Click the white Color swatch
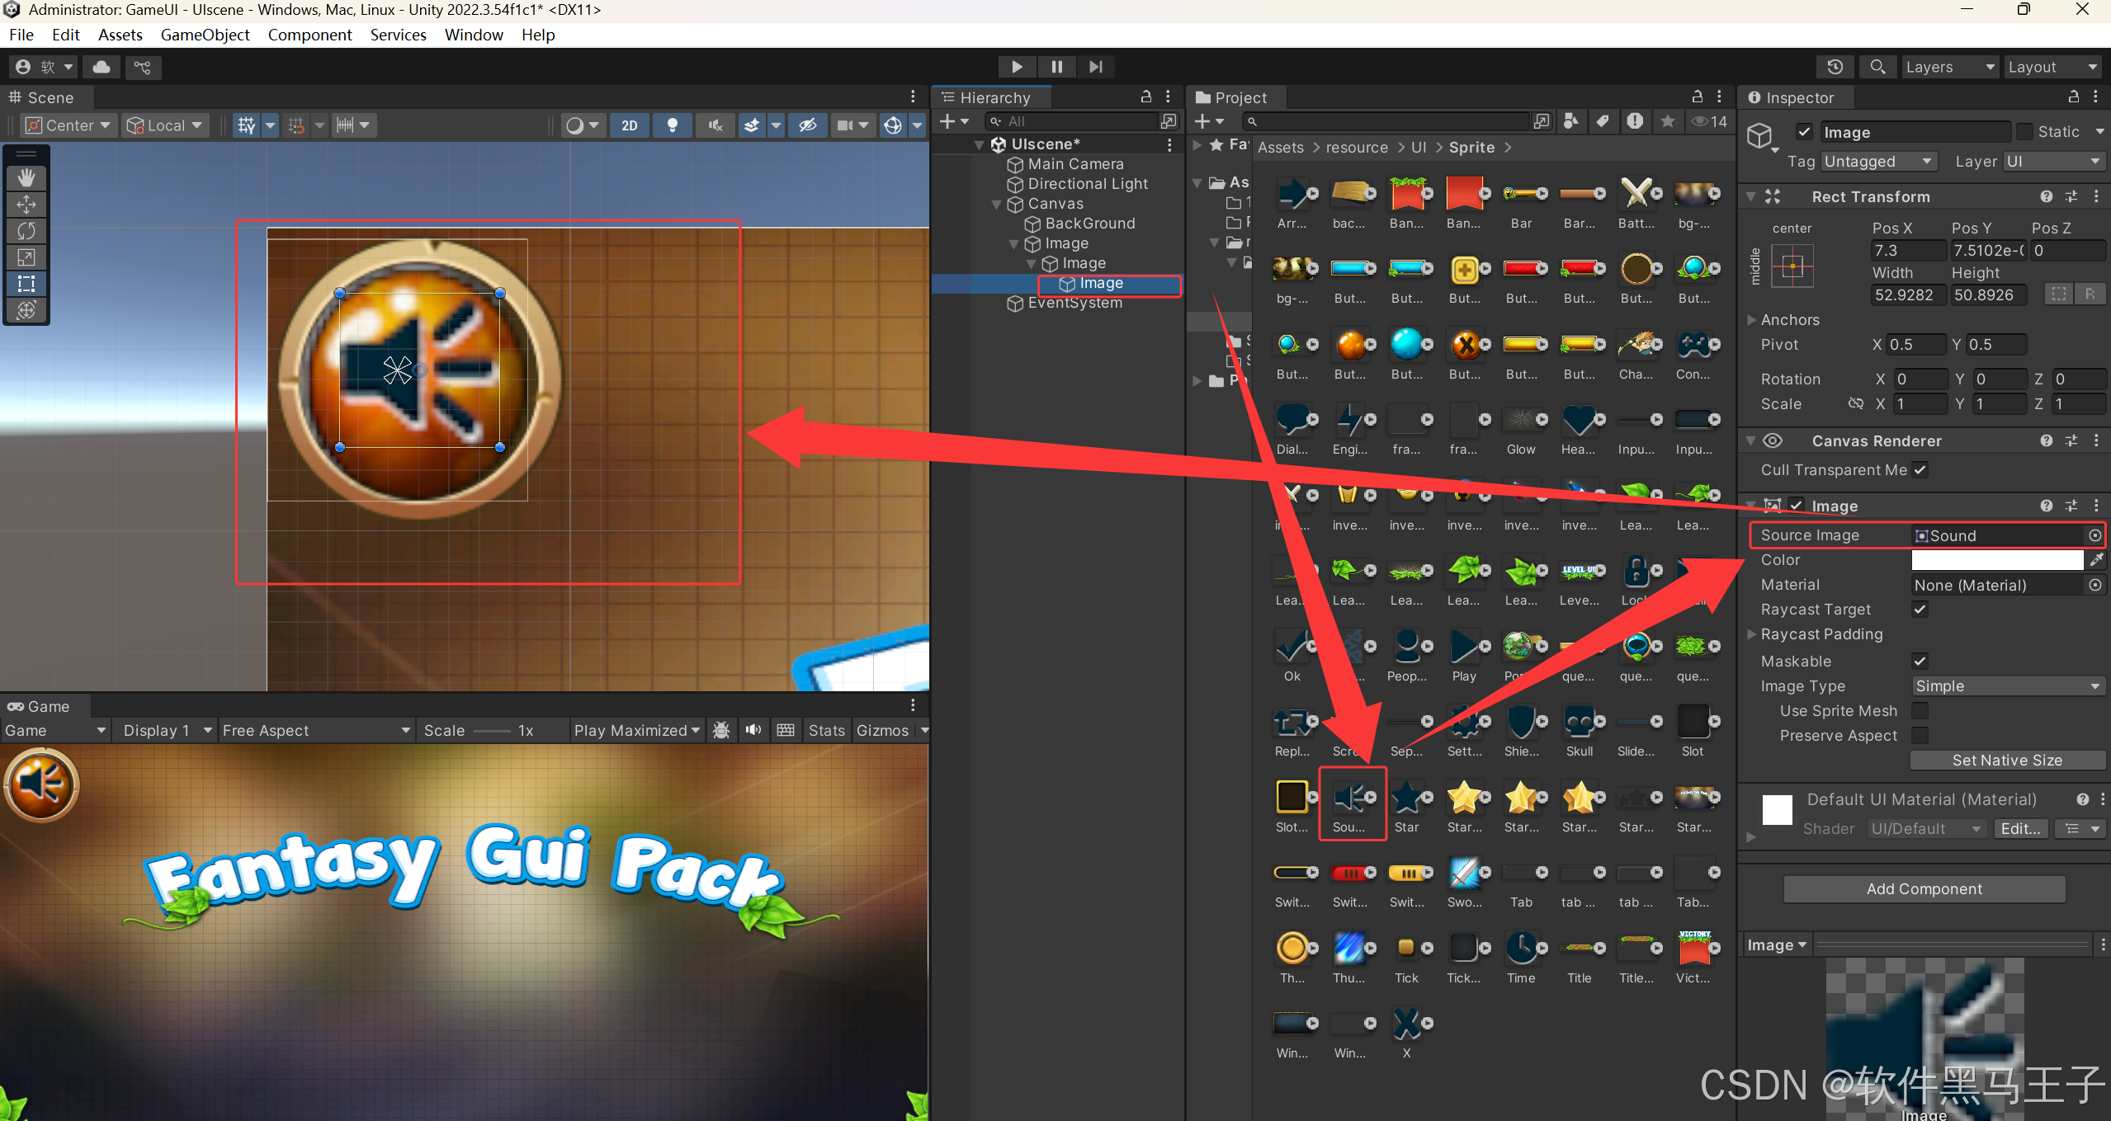The image size is (2111, 1121). (1997, 560)
